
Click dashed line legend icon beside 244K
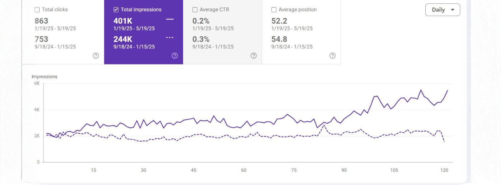[170, 38]
